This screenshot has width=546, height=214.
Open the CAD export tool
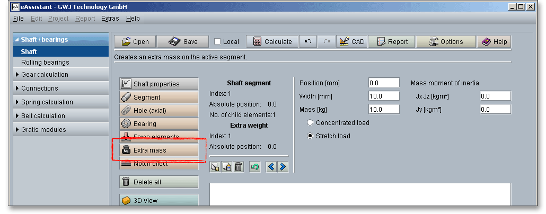pyautogui.click(x=351, y=42)
